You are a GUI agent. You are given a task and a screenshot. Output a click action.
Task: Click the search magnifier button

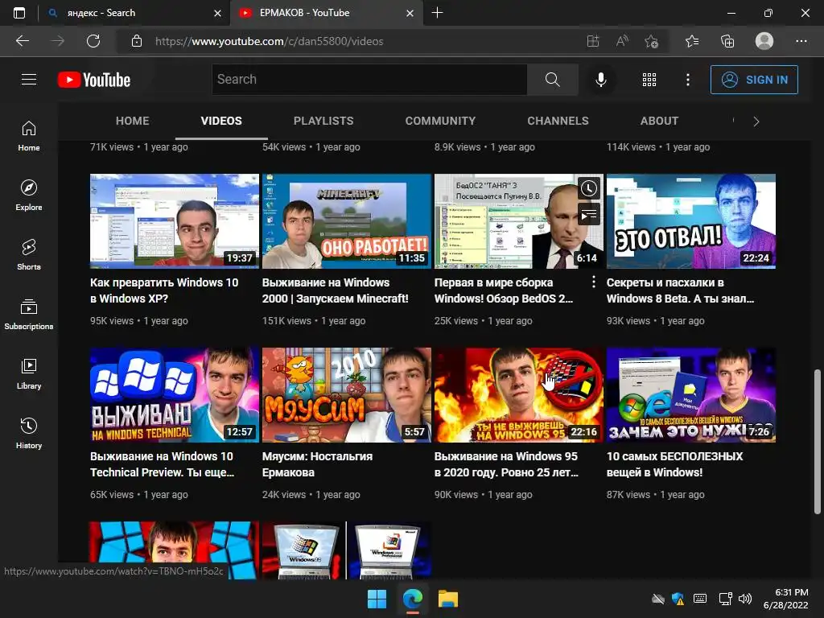pos(552,80)
